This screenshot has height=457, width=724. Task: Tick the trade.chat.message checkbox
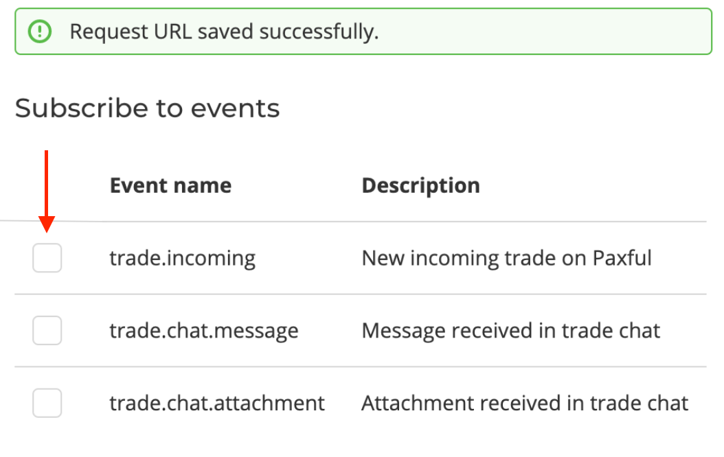pyautogui.click(x=47, y=331)
